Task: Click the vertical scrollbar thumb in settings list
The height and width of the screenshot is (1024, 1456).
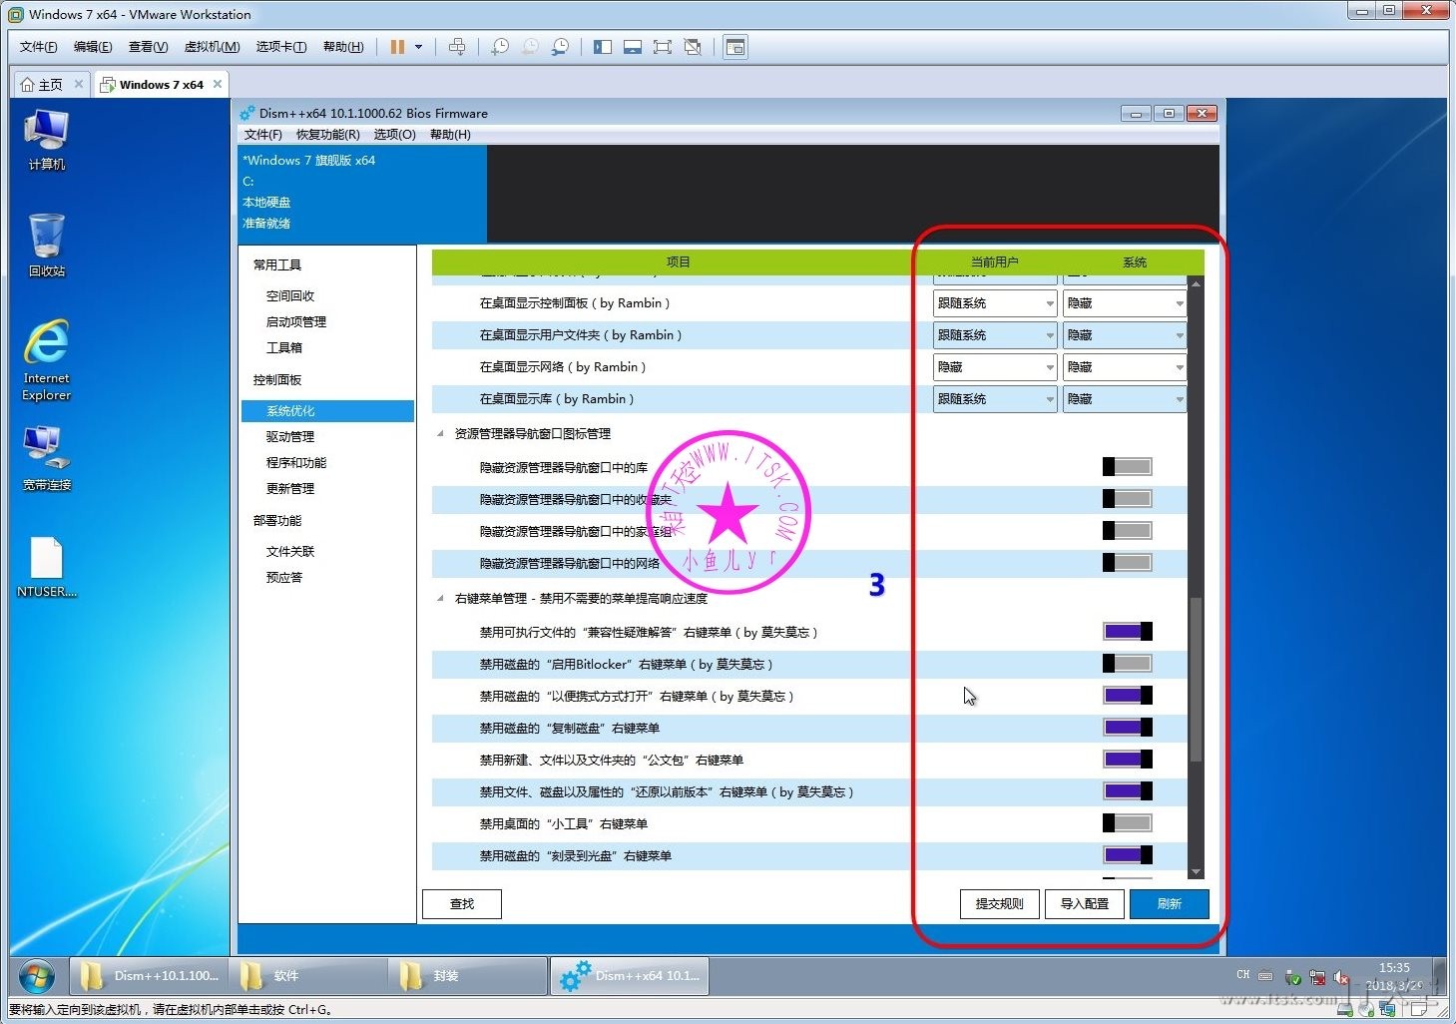Action: [1196, 679]
